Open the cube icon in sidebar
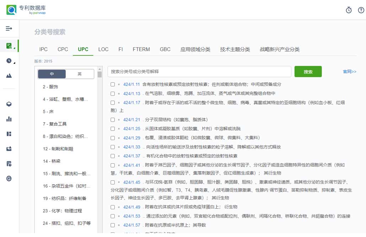 9,104
